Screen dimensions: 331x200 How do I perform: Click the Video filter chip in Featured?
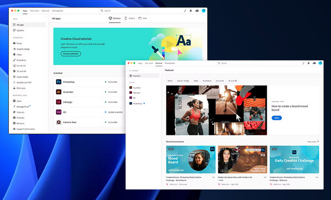(x=196, y=81)
